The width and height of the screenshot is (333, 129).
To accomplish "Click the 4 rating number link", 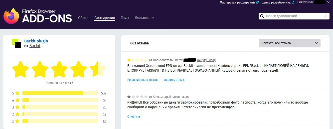I will (x=13, y=100).
